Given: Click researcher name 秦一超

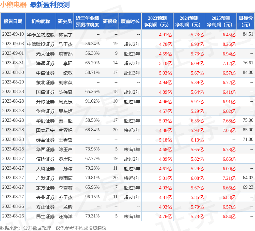Looking at the screenshot, I should 66,121.
